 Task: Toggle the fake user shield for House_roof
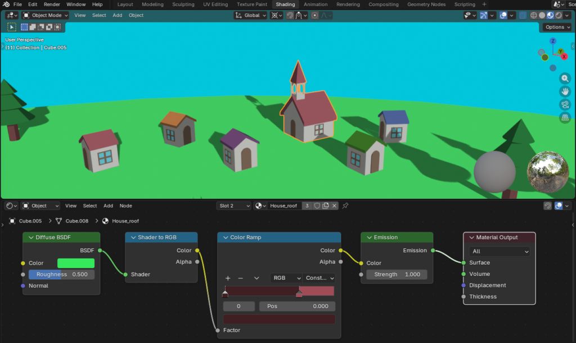pos(317,206)
